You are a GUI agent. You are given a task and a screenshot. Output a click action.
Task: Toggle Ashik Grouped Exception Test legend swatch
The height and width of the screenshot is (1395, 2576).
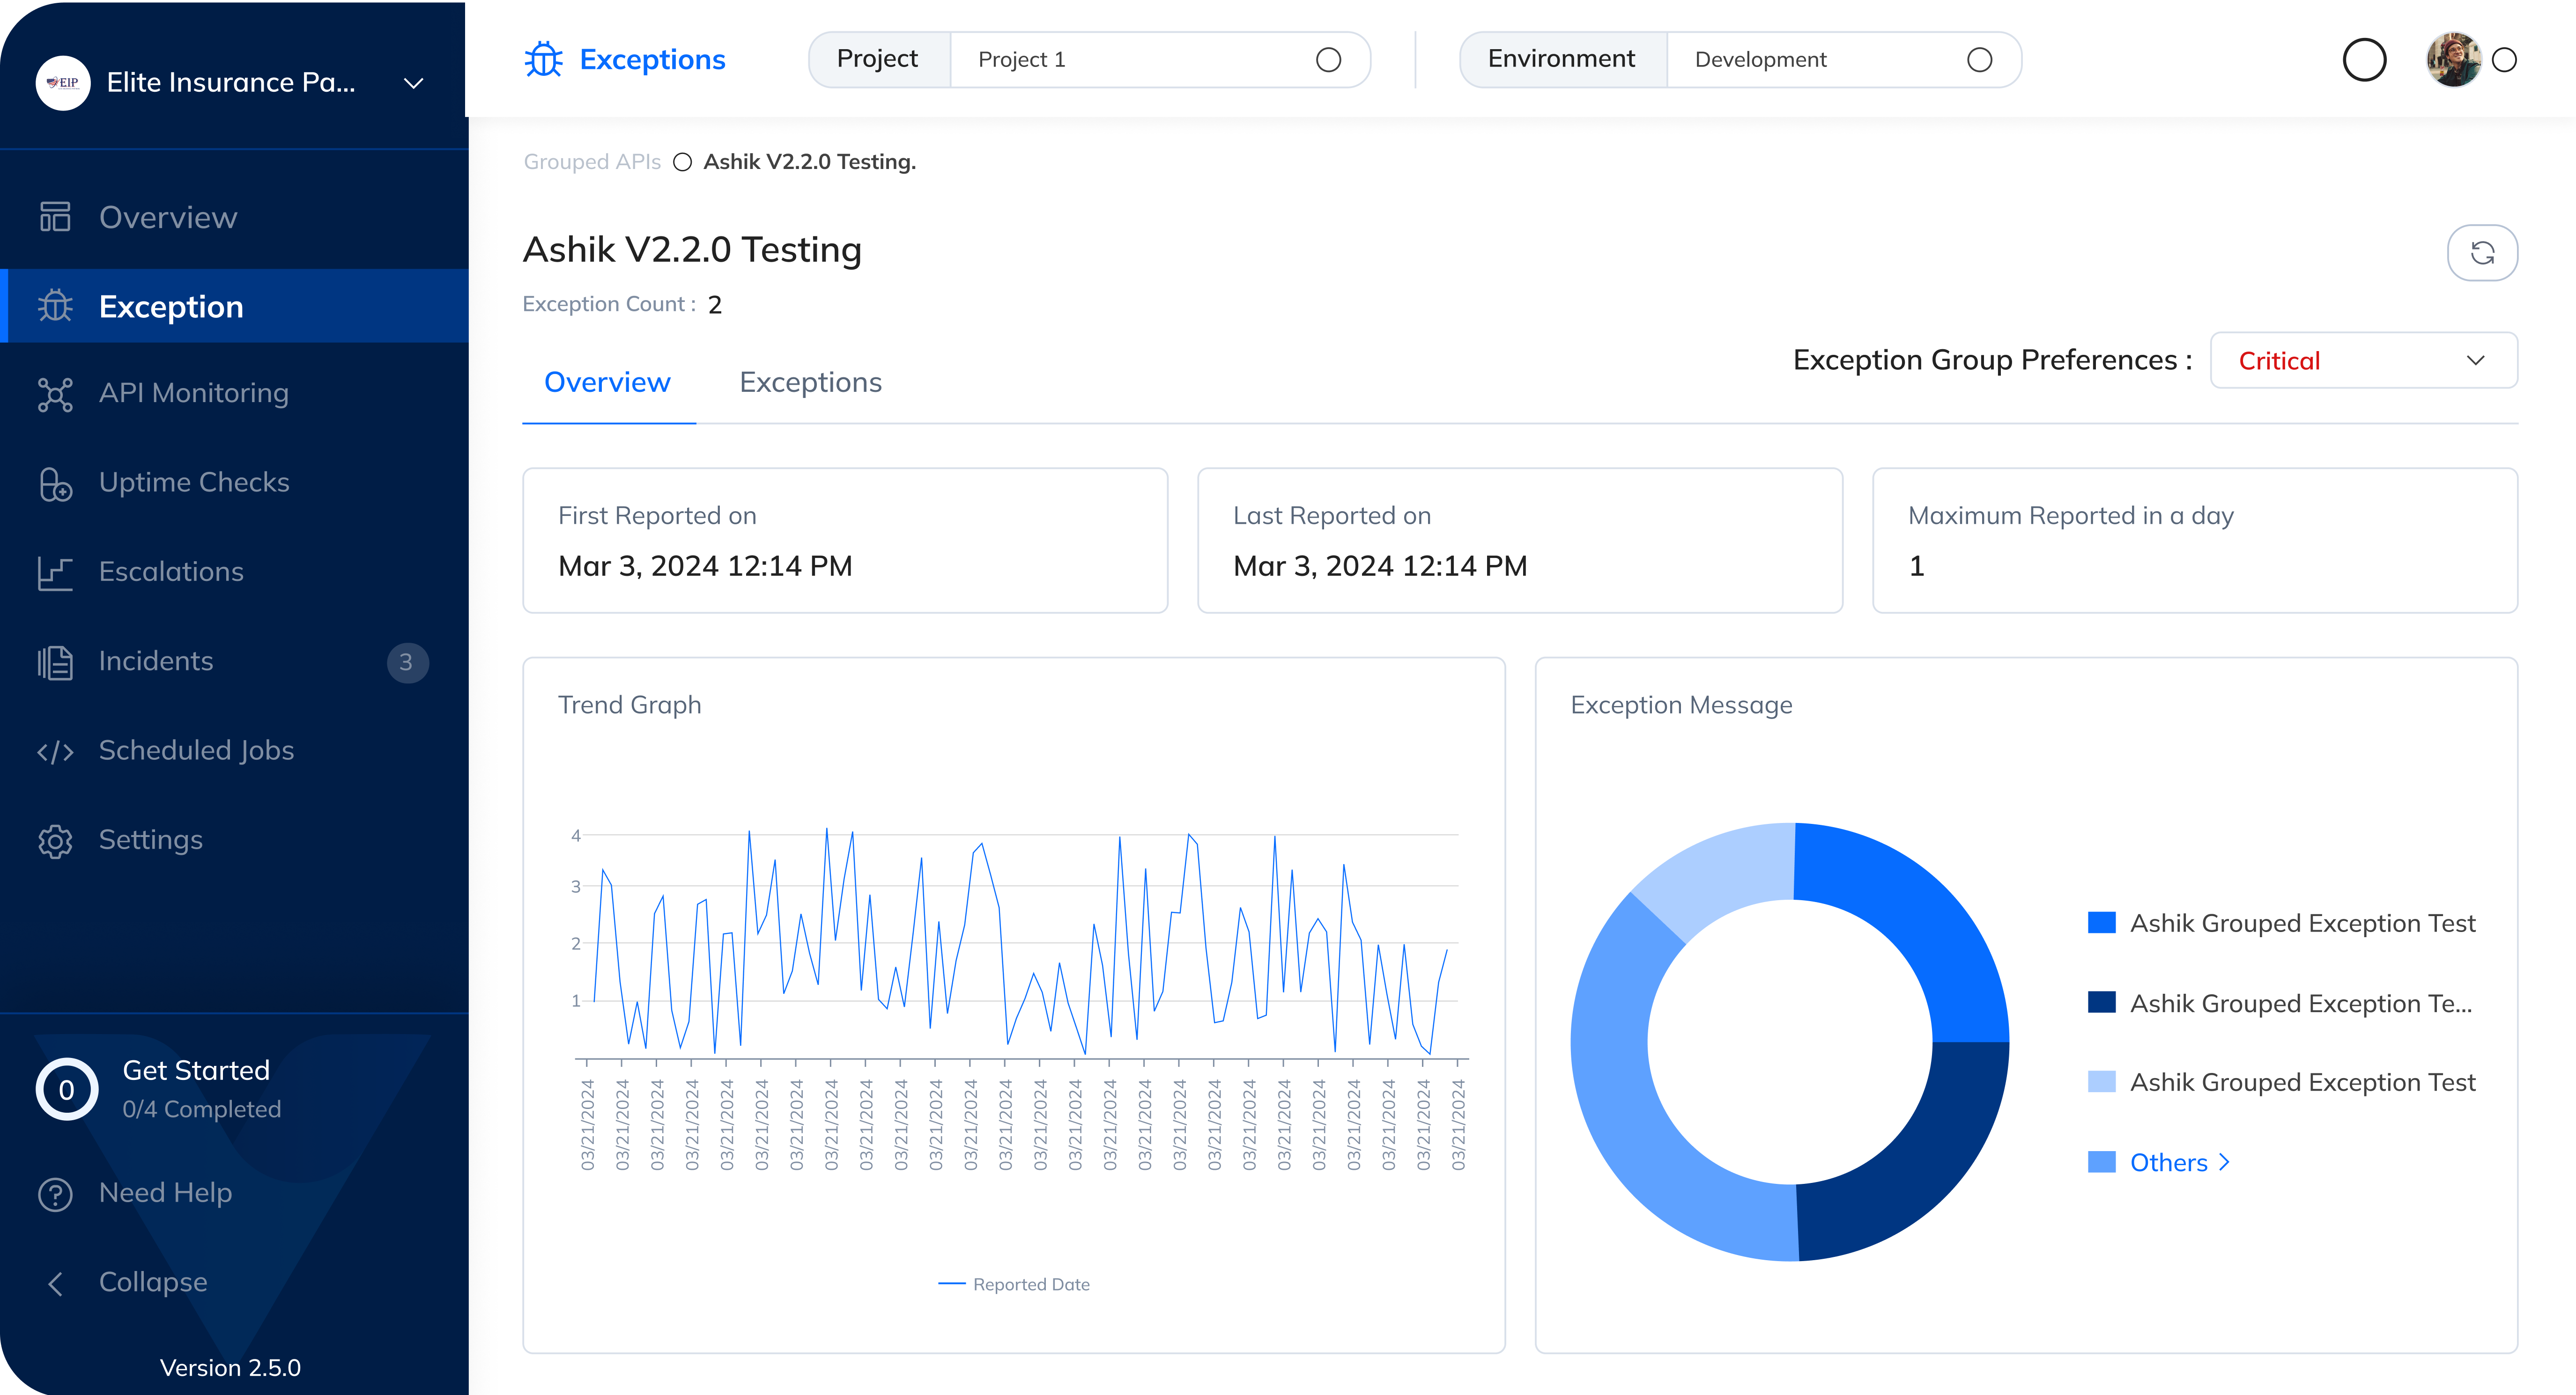pyautogui.click(x=2101, y=923)
